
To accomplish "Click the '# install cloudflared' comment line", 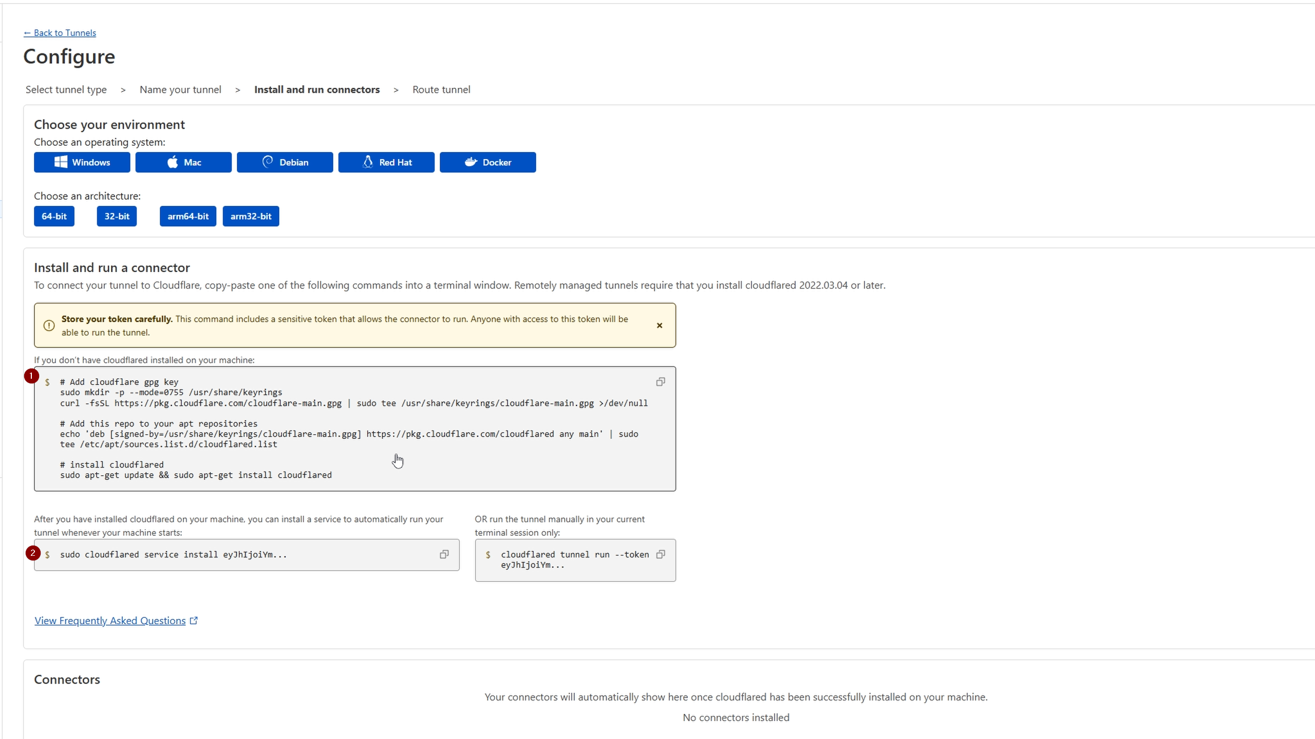I will (111, 464).
